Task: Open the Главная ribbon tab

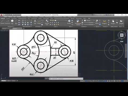Action: [x=3, y=18]
